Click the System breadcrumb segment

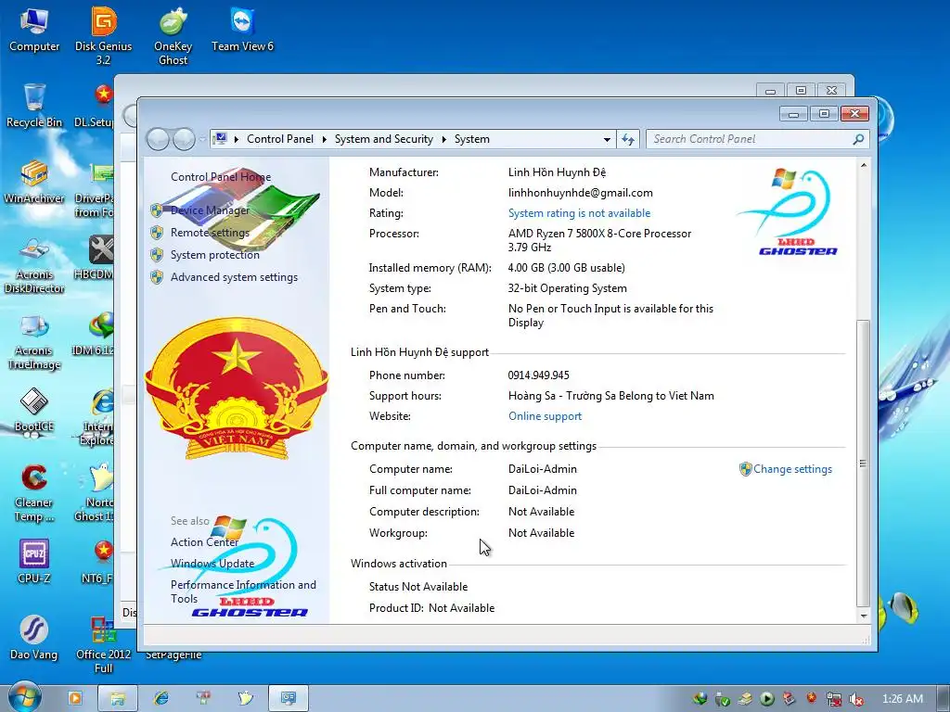(x=472, y=139)
